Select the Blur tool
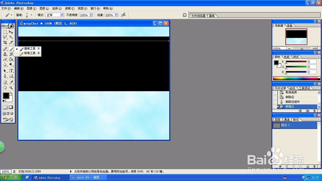322x181 pixels. (x=5, y=64)
